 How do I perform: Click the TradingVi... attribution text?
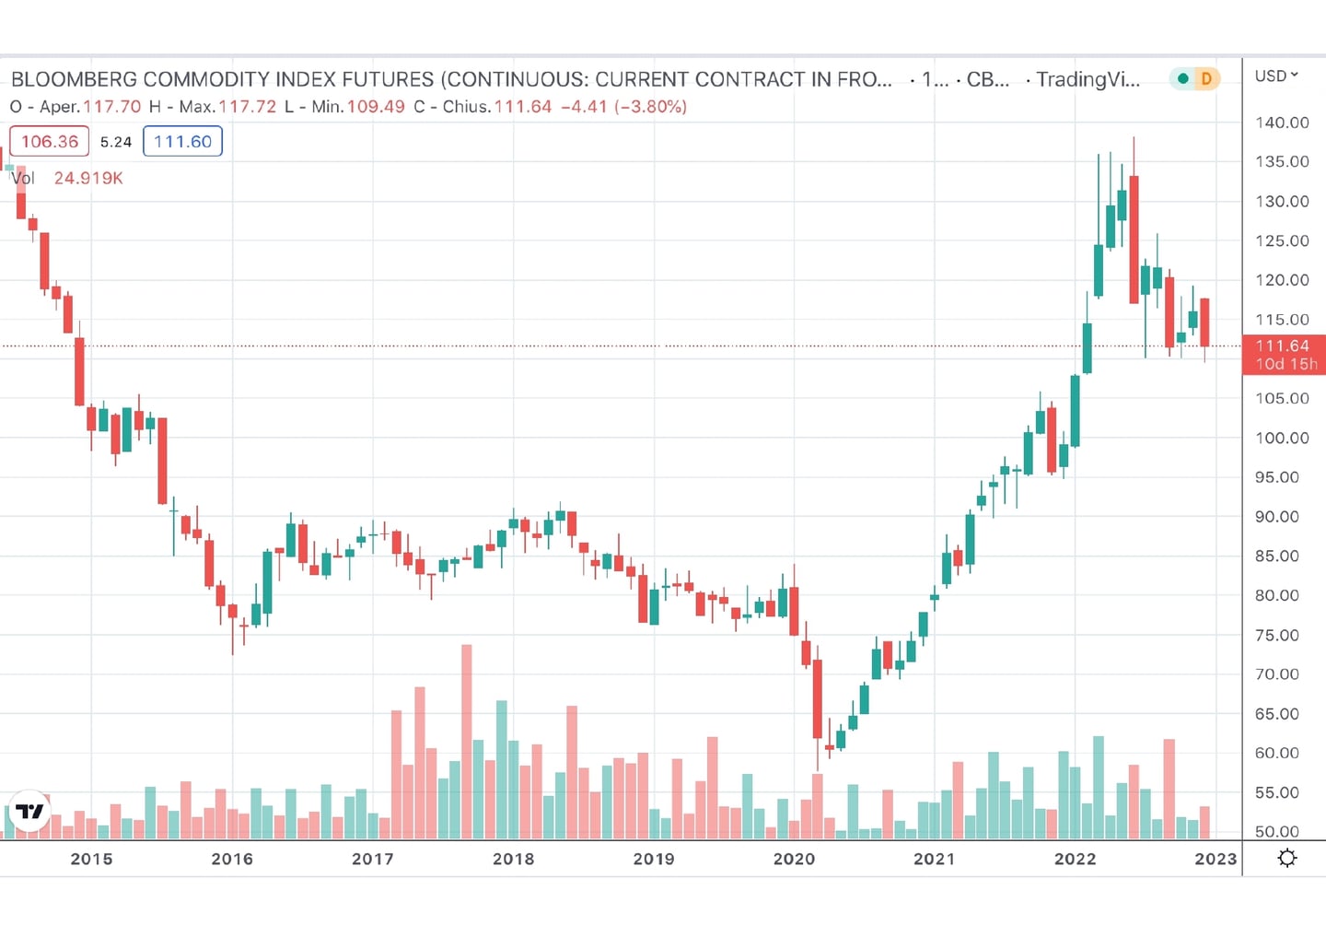[1088, 80]
